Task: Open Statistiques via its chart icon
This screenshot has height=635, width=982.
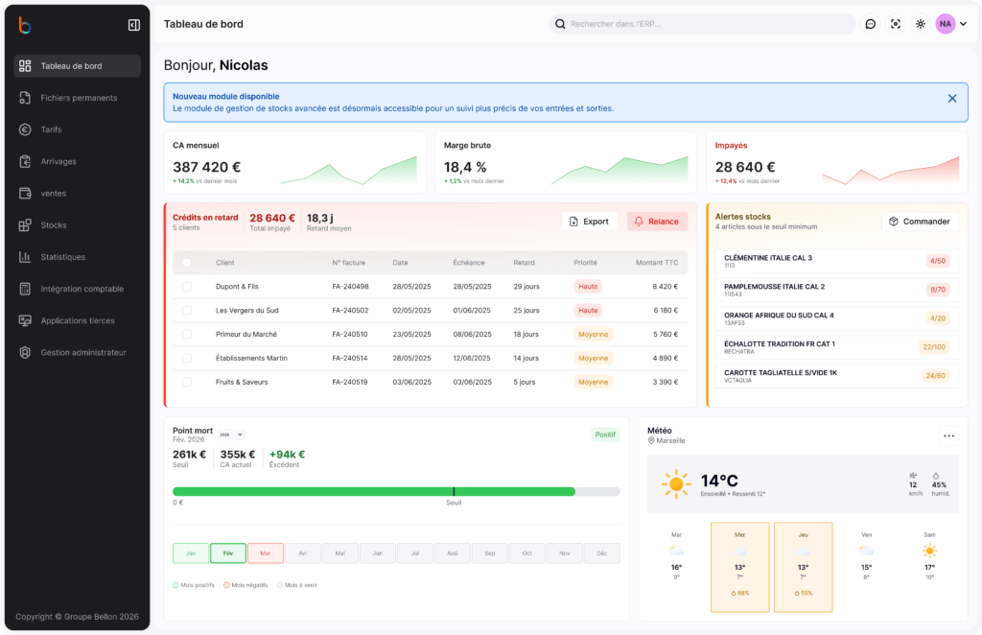Action: [25, 257]
